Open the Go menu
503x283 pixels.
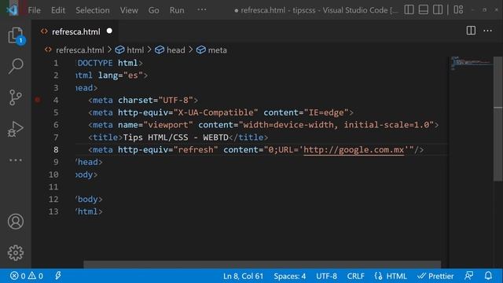[153, 10]
